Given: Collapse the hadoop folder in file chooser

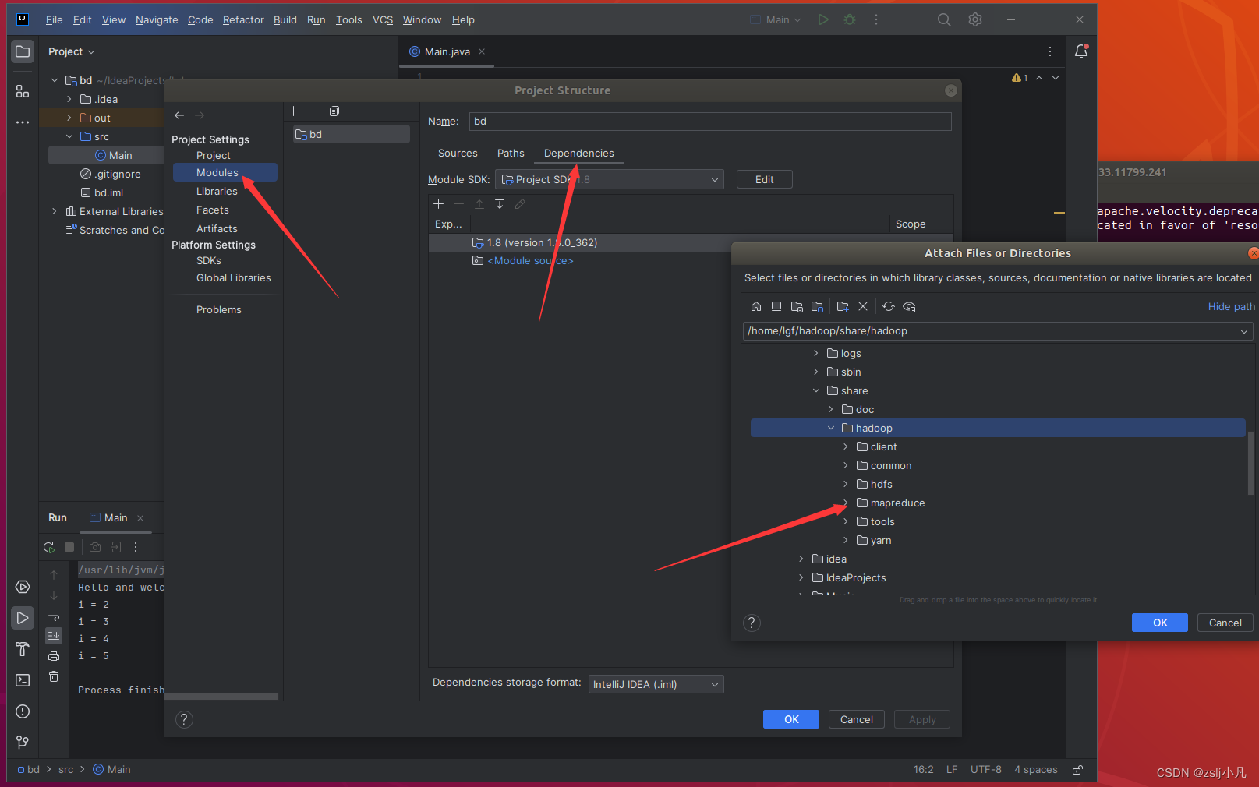Looking at the screenshot, I should (x=831, y=429).
